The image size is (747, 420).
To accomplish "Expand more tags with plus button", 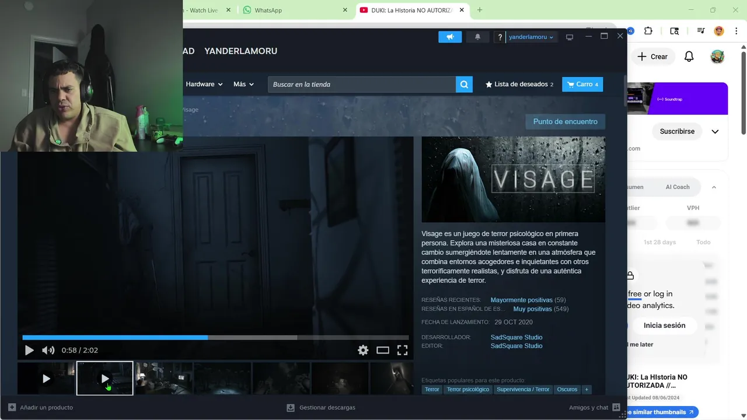I will (587, 389).
